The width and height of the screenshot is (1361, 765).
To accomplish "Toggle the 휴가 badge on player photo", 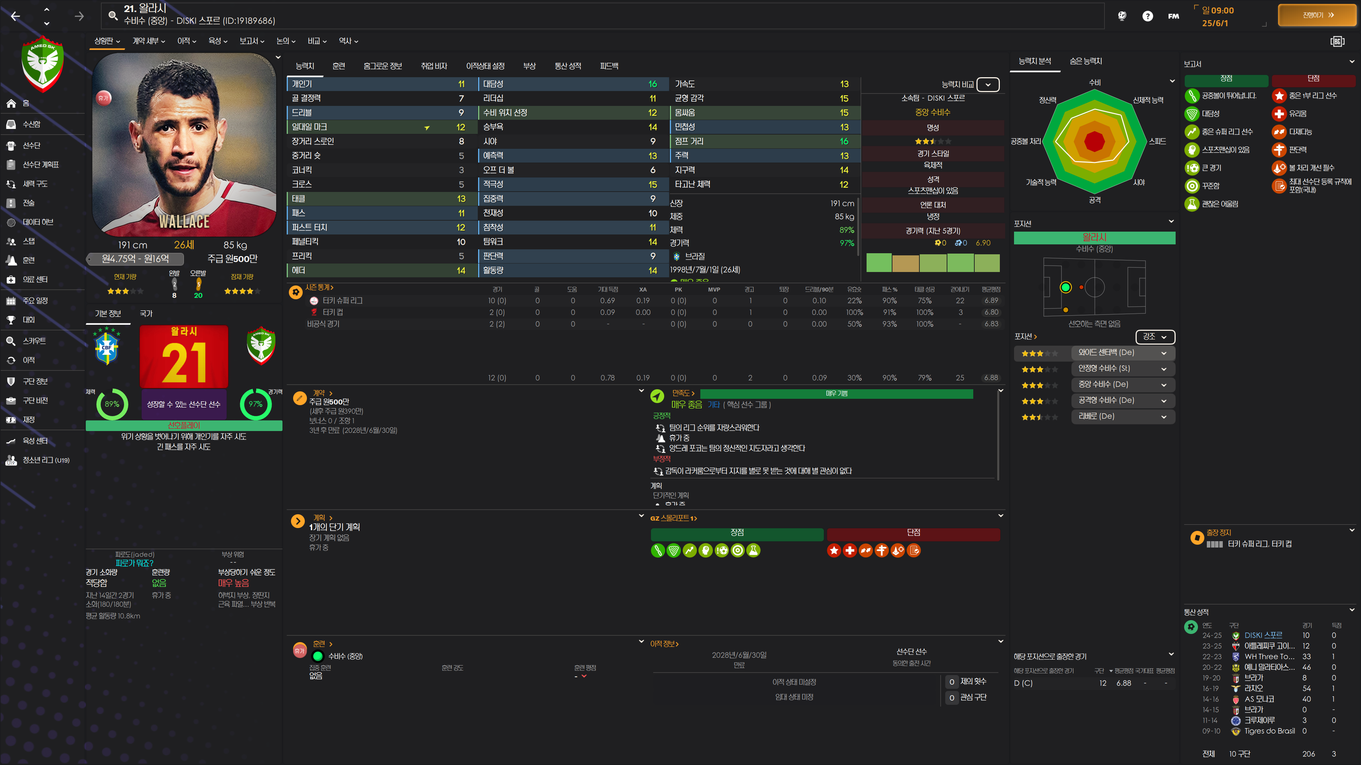I will (x=103, y=98).
